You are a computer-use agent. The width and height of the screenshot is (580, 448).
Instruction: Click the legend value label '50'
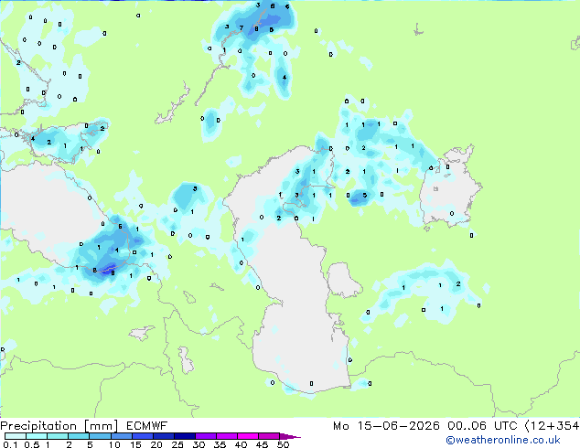point(283,444)
